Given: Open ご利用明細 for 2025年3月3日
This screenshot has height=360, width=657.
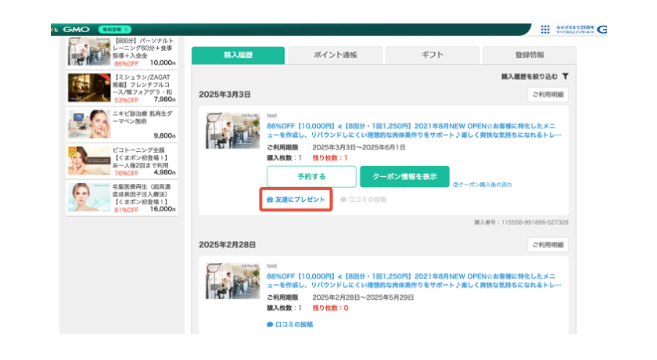Looking at the screenshot, I should tap(547, 94).
